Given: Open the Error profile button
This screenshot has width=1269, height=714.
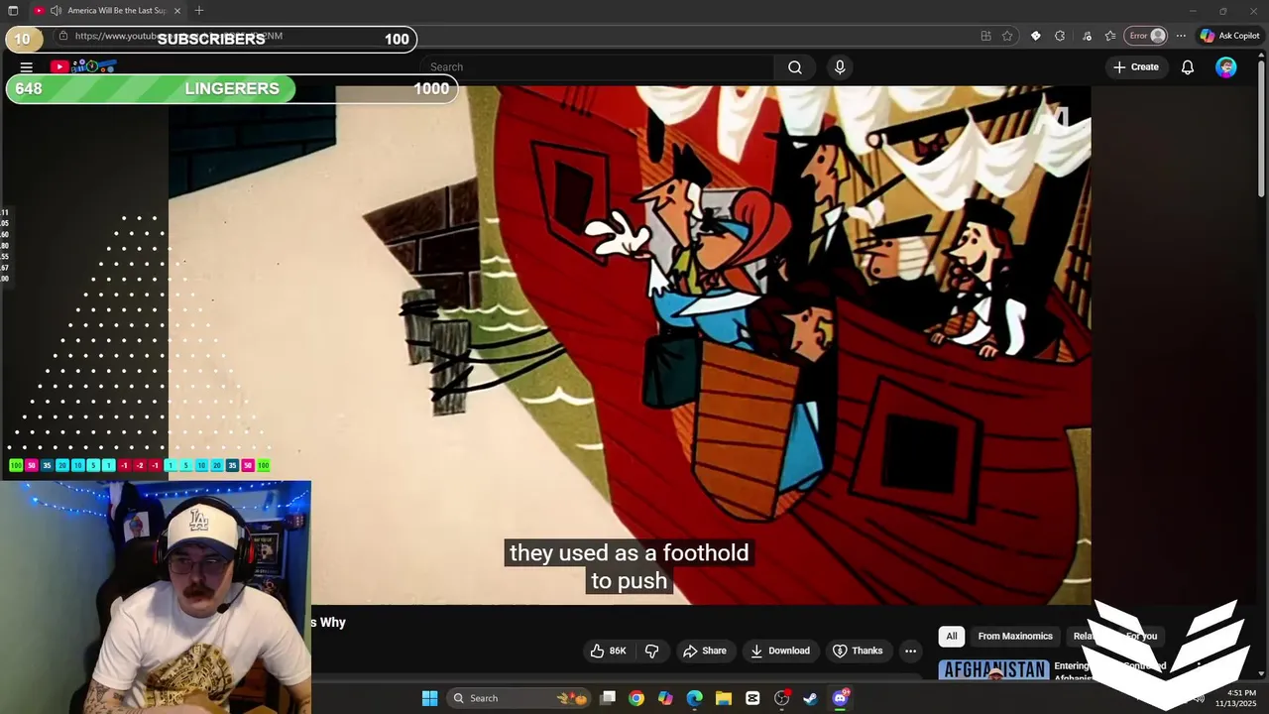Looking at the screenshot, I should tap(1147, 36).
